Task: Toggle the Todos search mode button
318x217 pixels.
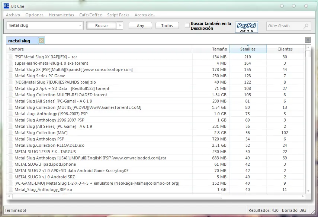Action: pyautogui.click(x=167, y=26)
